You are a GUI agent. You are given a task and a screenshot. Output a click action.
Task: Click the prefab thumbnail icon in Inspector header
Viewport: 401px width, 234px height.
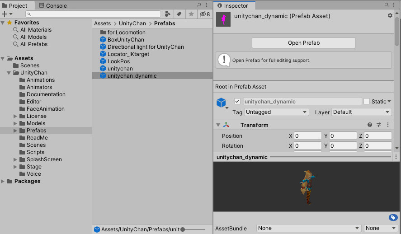(223, 19)
